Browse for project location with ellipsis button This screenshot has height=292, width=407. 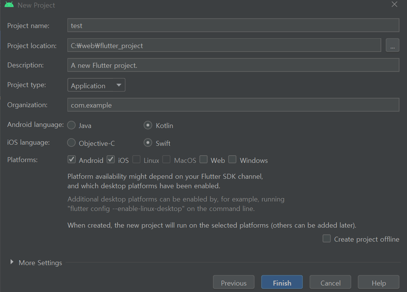pyautogui.click(x=392, y=45)
